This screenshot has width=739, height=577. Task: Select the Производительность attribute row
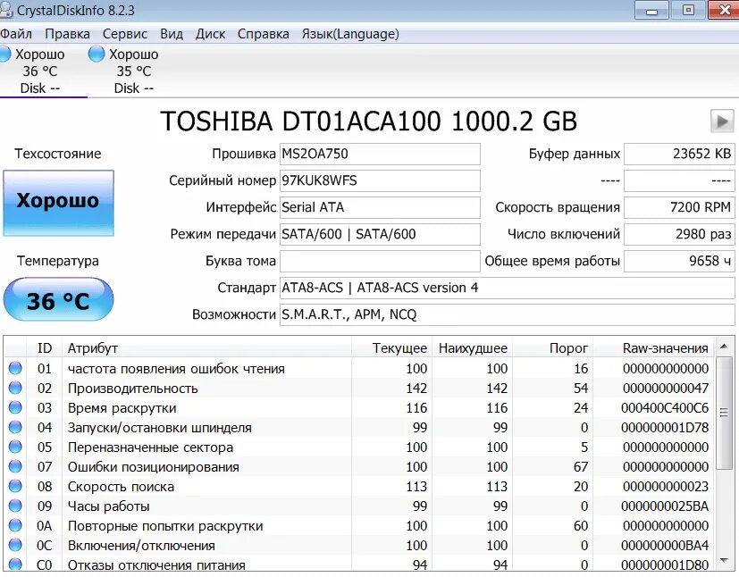(359, 389)
